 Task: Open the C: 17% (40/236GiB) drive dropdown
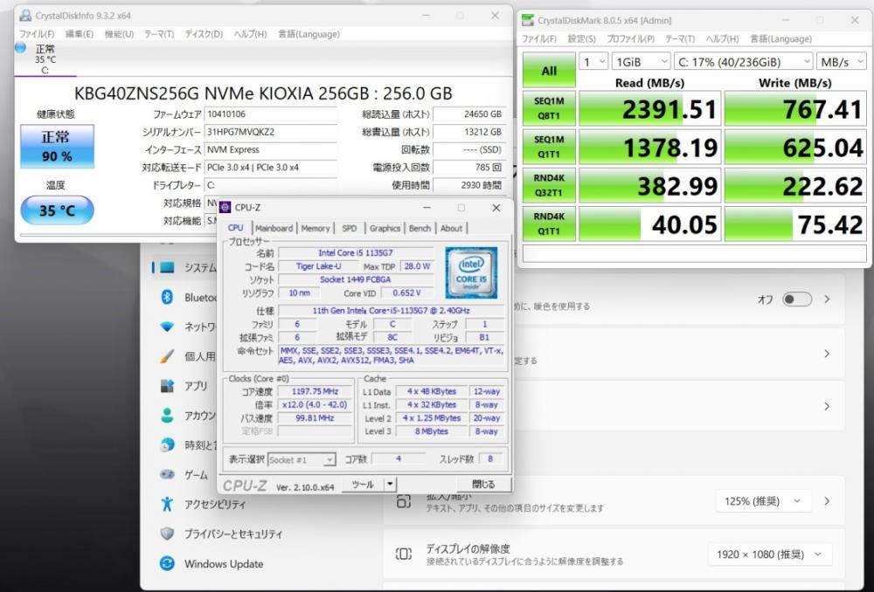pos(743,62)
